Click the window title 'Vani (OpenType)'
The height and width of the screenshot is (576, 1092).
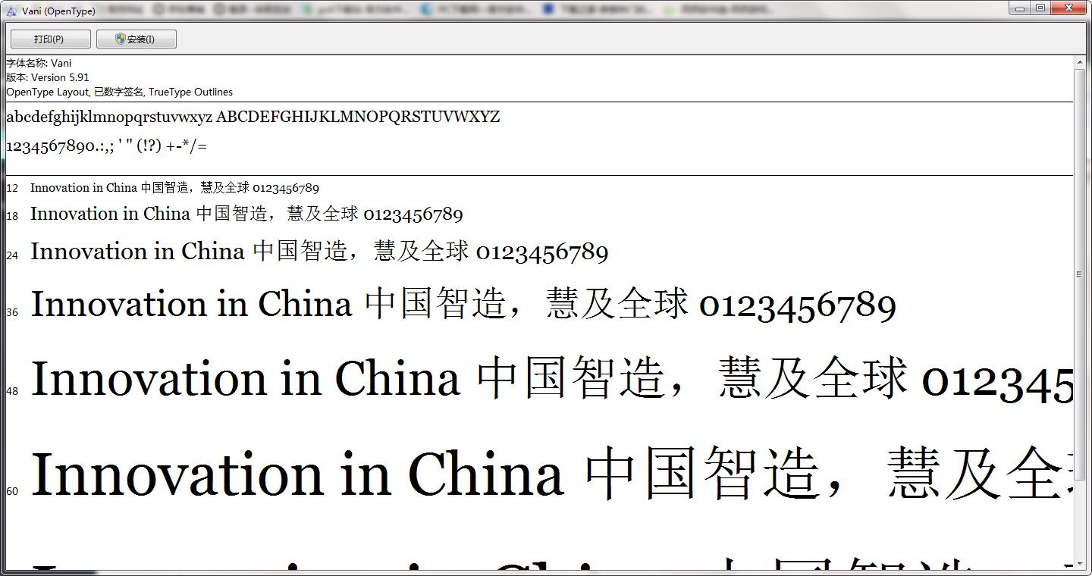click(x=58, y=11)
